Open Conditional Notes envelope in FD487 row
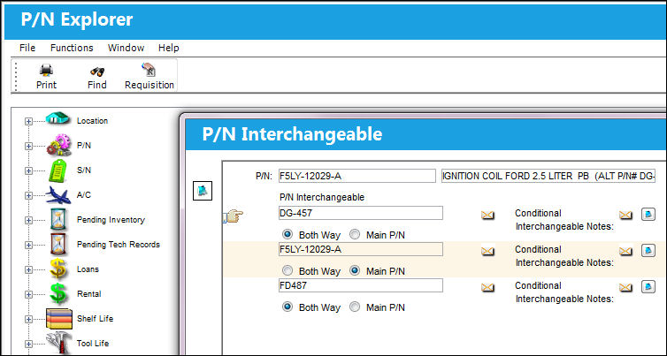Screen dimensions: 667x356 [x=625, y=287]
